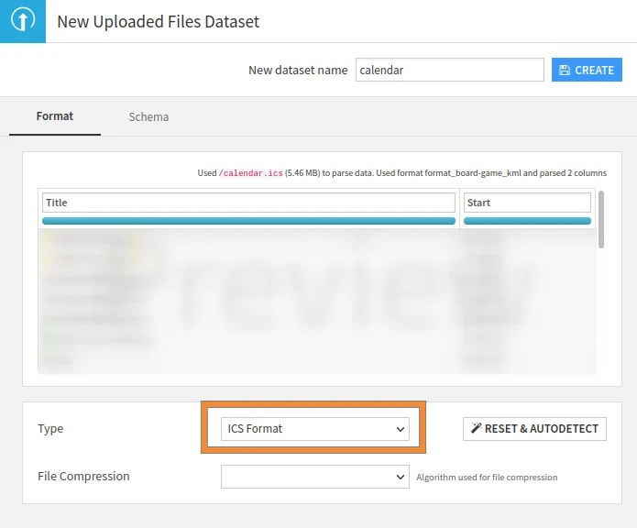
Task: Click the 'File Compression' label
Action: 83,476
